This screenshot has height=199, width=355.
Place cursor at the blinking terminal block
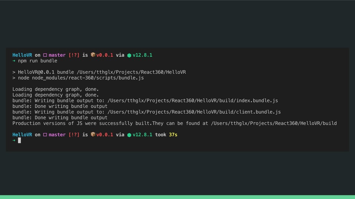(x=19, y=140)
